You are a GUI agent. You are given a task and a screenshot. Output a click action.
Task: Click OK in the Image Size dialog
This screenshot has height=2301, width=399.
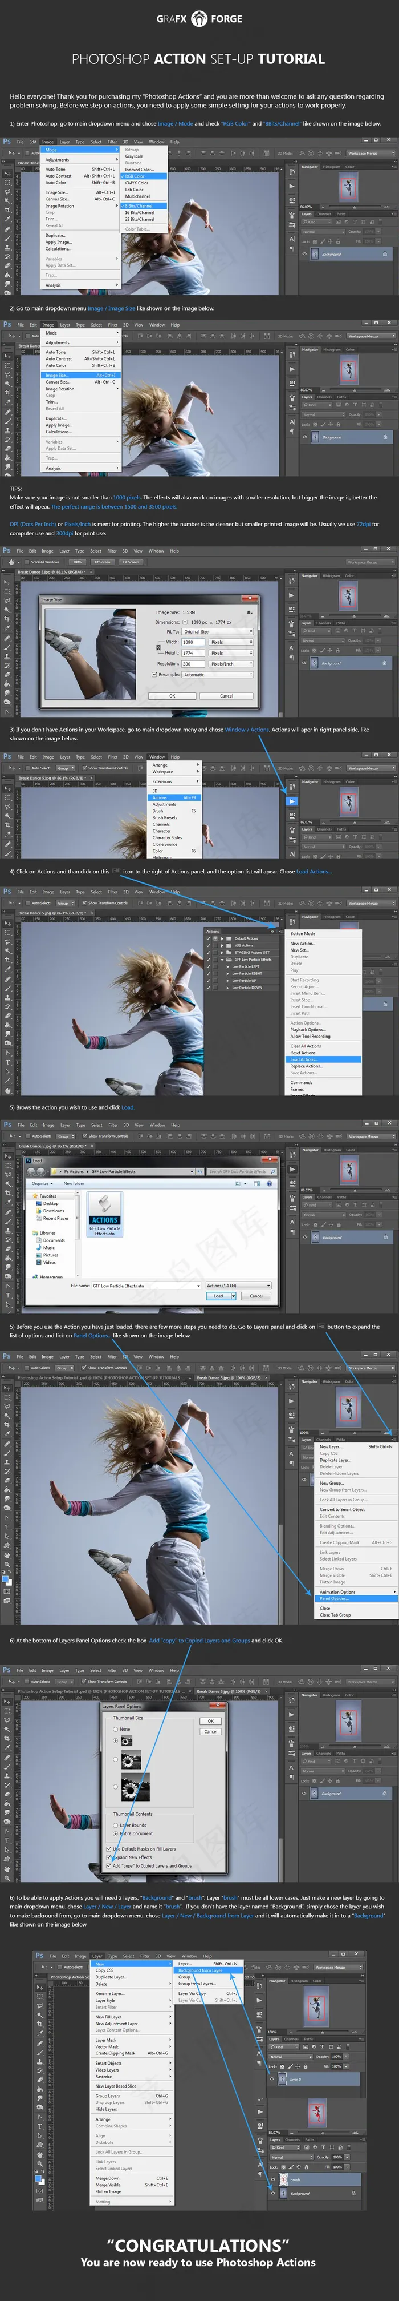172,695
